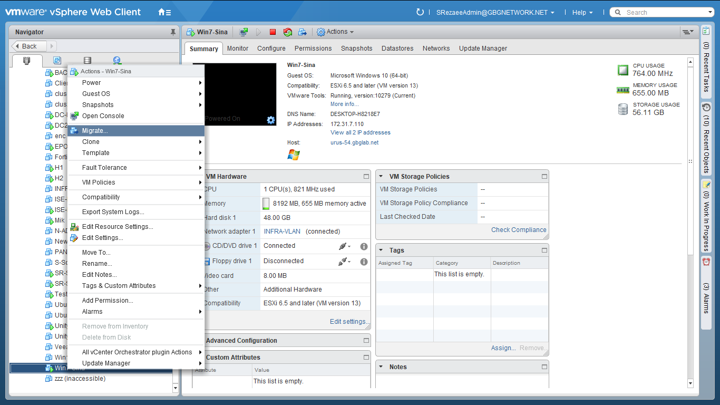The image size is (720, 405).
Task: Choose Open Console from context menu
Action: (x=136, y=116)
